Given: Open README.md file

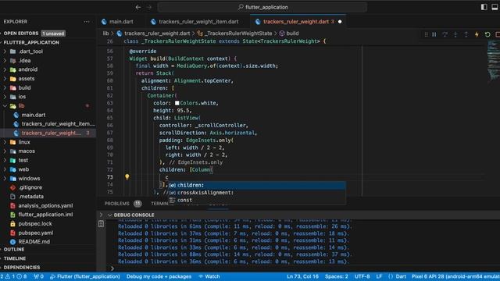Looking at the screenshot, I should pyautogui.click(x=34, y=242).
